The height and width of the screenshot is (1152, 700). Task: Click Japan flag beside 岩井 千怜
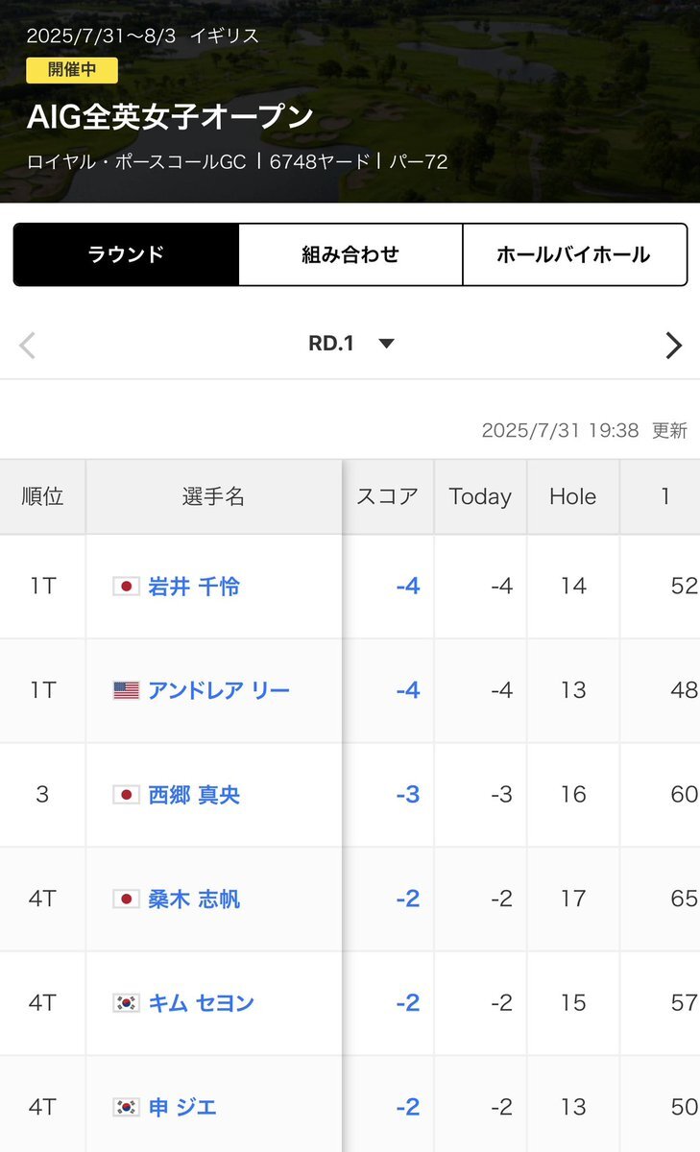pos(126,586)
